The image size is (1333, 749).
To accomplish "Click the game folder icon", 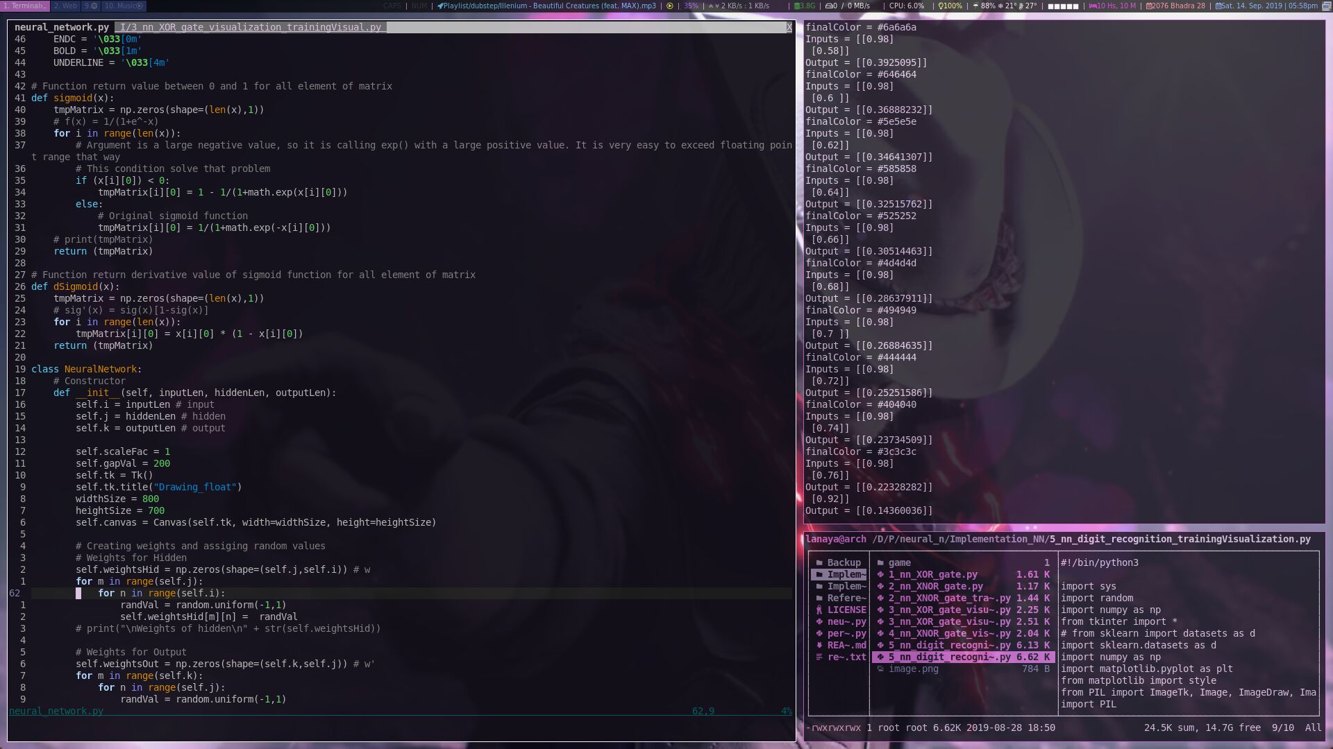I will (x=880, y=562).
